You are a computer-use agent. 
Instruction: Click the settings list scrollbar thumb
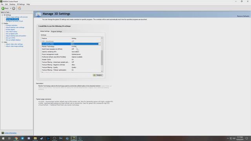(102, 58)
